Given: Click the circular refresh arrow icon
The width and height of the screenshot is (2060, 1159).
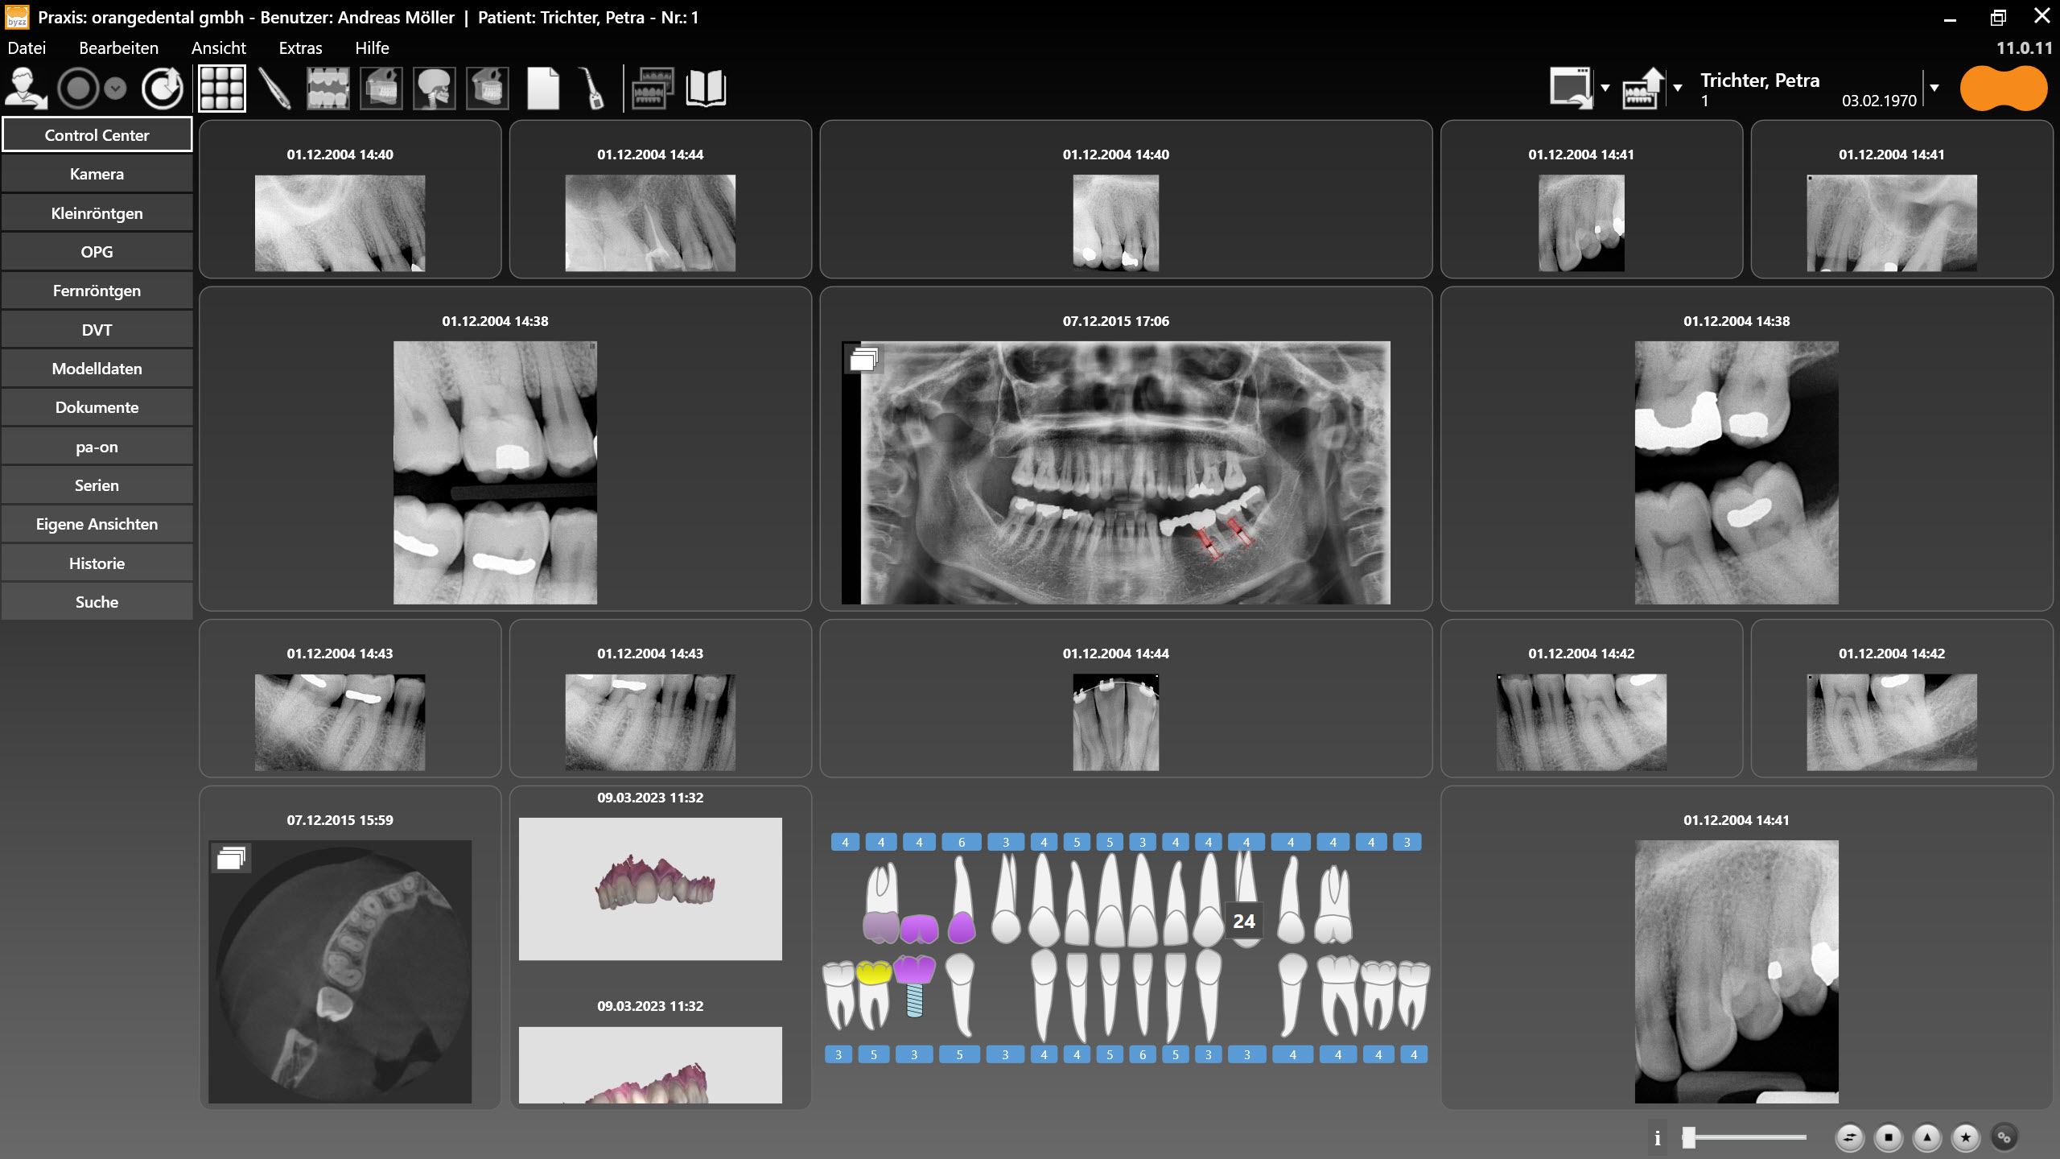Looking at the screenshot, I should (x=163, y=89).
